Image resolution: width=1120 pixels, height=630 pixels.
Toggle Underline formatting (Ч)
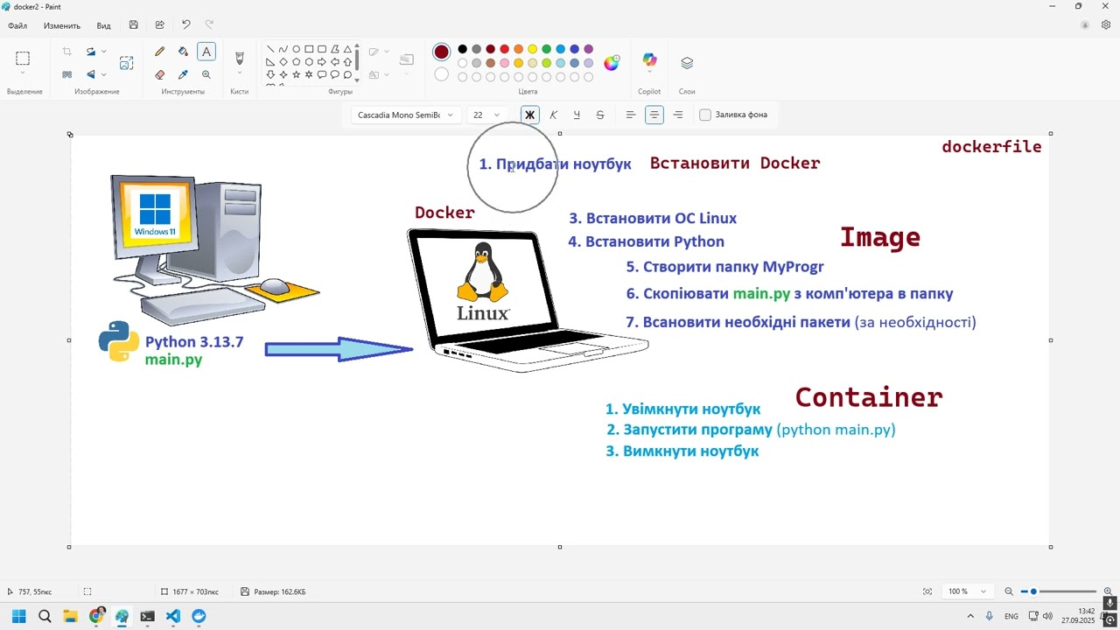click(x=576, y=115)
